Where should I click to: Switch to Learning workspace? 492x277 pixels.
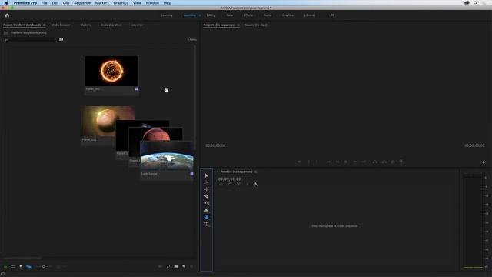pyautogui.click(x=167, y=15)
